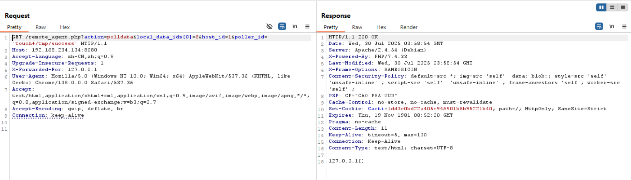This screenshot has height=180, width=631.
Task: Toggle word wrap icon in Response panel
Action: 599,26
